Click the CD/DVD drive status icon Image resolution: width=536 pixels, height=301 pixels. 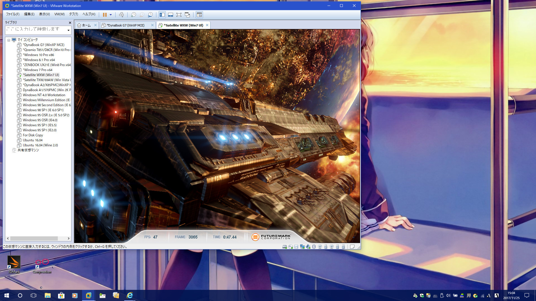(290, 247)
